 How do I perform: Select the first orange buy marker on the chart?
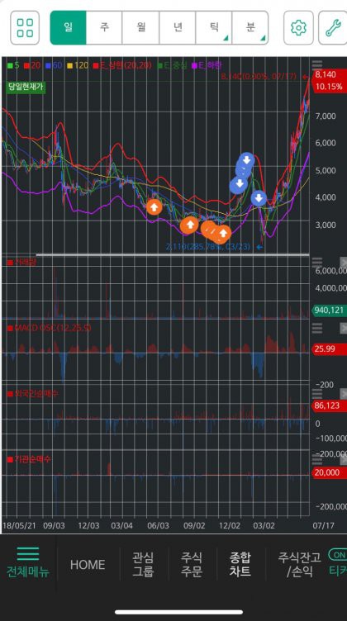tap(154, 206)
